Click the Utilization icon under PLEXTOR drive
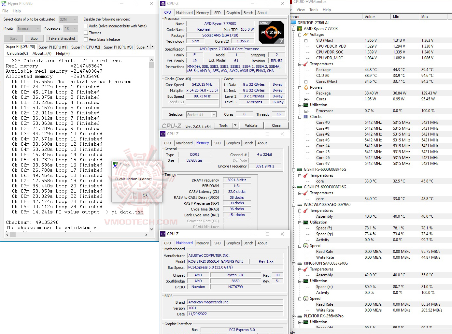The image size is (452, 334). pos(305,322)
